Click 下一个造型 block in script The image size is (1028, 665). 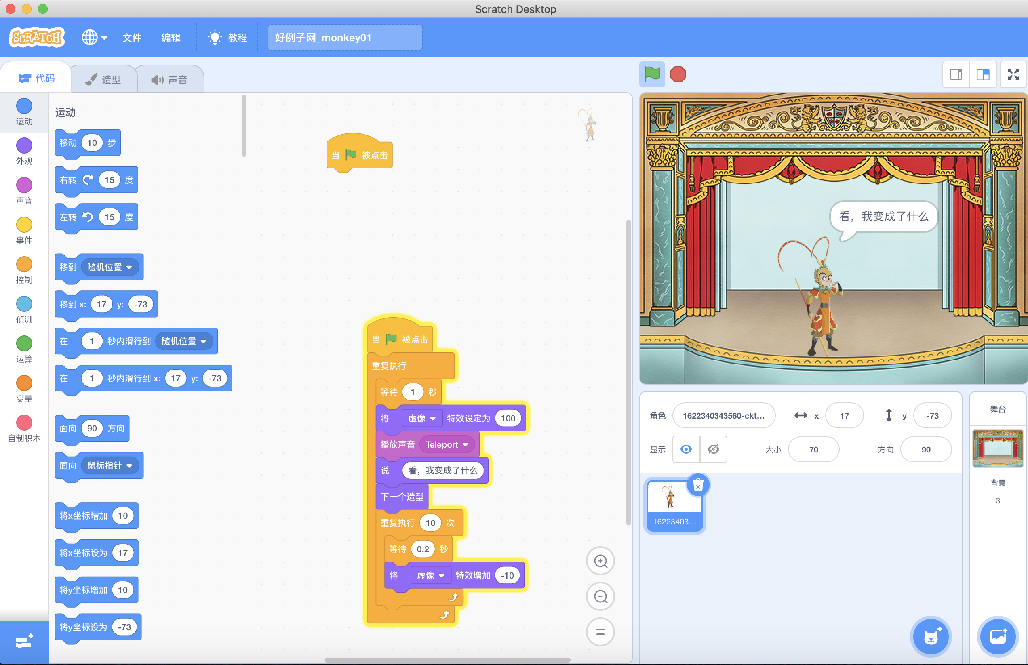[x=402, y=497]
